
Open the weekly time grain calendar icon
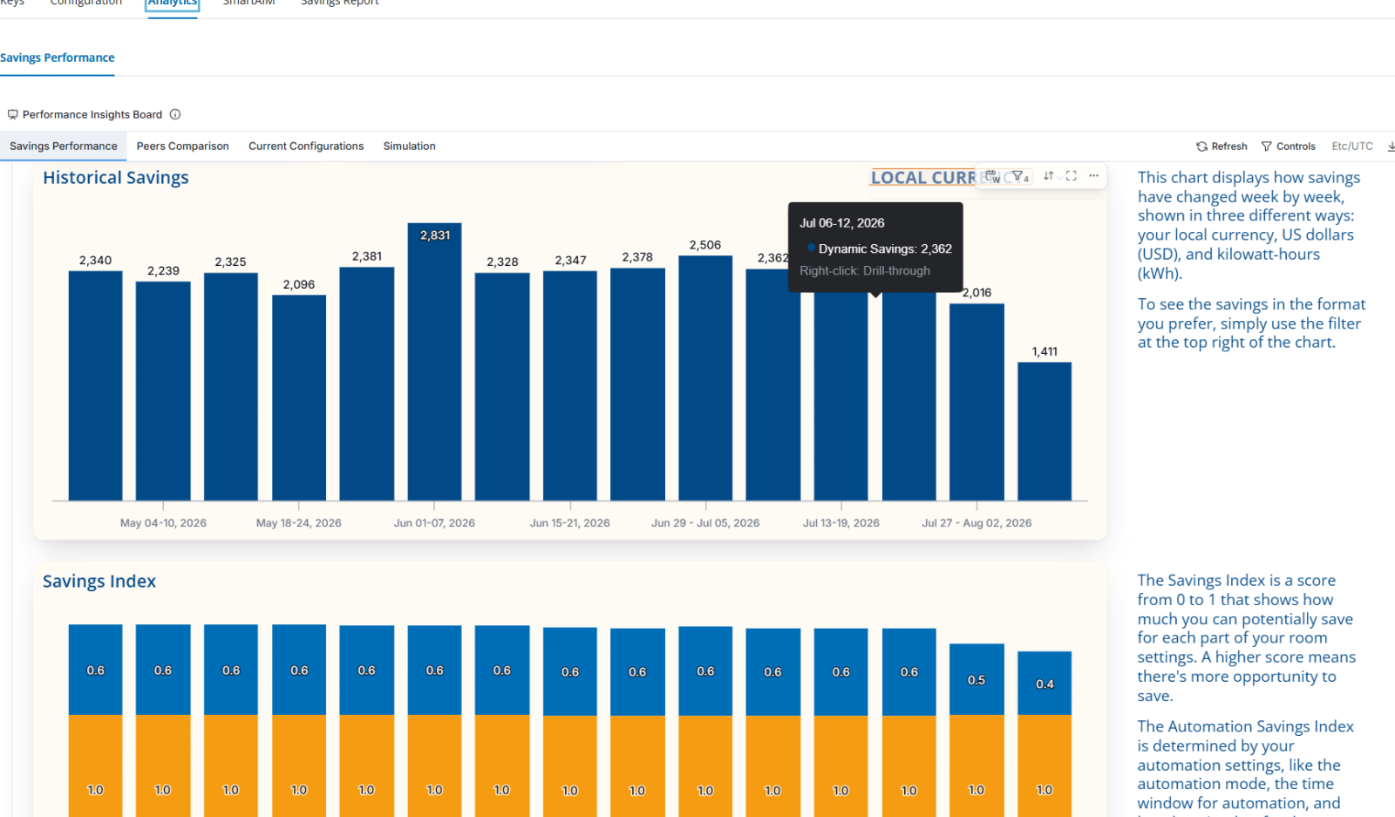pyautogui.click(x=992, y=176)
